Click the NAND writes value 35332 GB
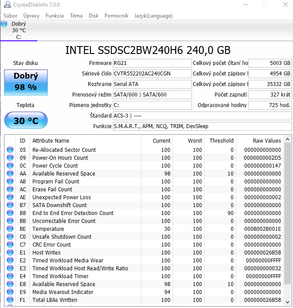Screen dimensions: 293x308 [x=270, y=84]
